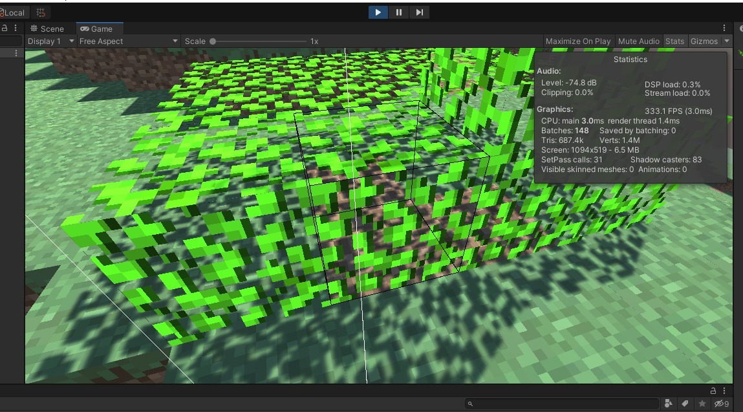Click the DSP load: 0.3% text
Viewport: 743px width, 412px height.
tap(673, 84)
